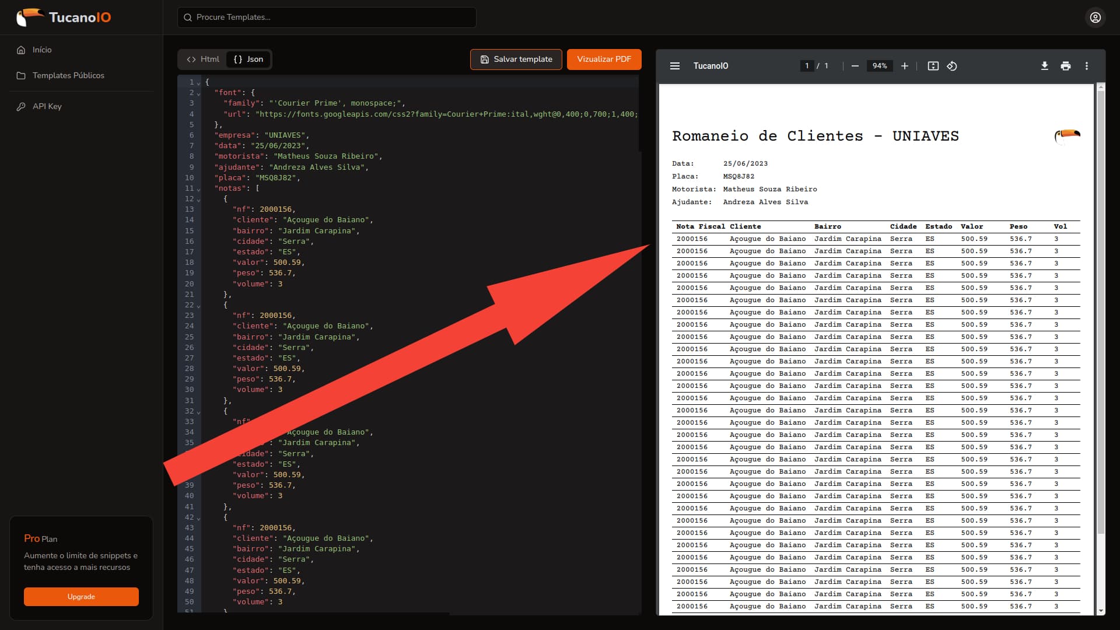Viewport: 1120px width, 630px height.
Task: Collapse the object starting at line 42
Action: (198, 518)
